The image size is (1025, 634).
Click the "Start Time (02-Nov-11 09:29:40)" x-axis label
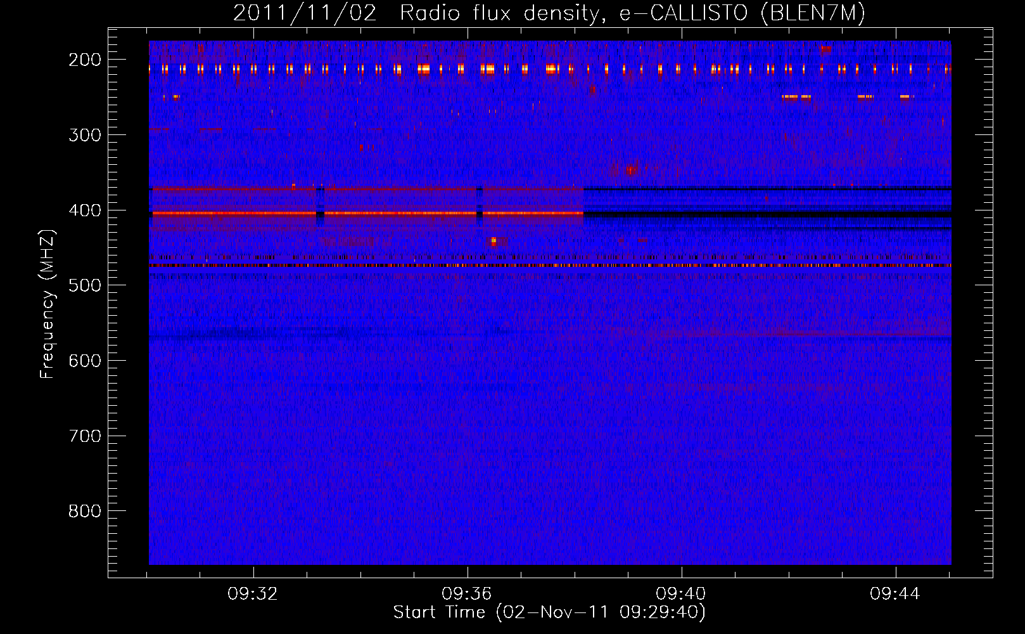pyautogui.click(x=549, y=612)
